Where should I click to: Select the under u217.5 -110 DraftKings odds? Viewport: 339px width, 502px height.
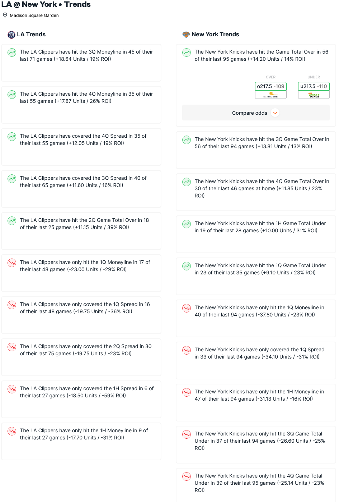pyautogui.click(x=314, y=90)
